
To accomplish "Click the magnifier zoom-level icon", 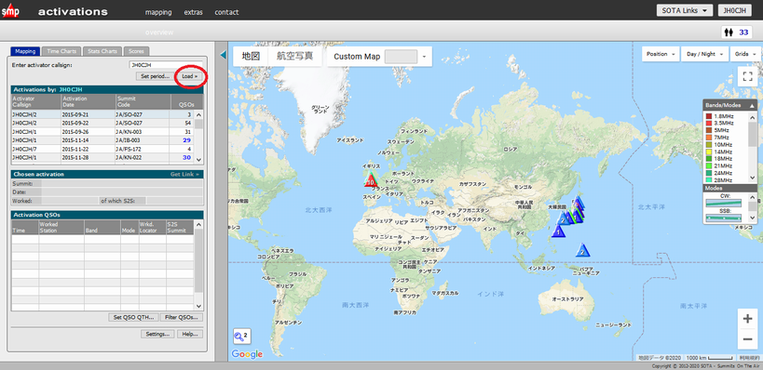I will pyautogui.click(x=242, y=336).
